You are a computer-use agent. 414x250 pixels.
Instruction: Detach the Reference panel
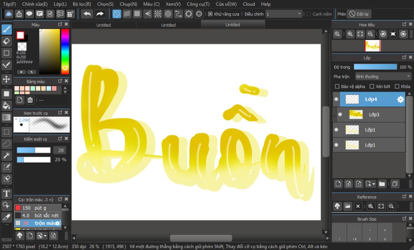[x=404, y=196]
